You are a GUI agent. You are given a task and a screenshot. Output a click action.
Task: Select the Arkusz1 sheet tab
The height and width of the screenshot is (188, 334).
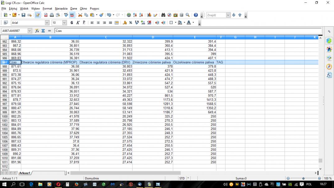(25, 173)
